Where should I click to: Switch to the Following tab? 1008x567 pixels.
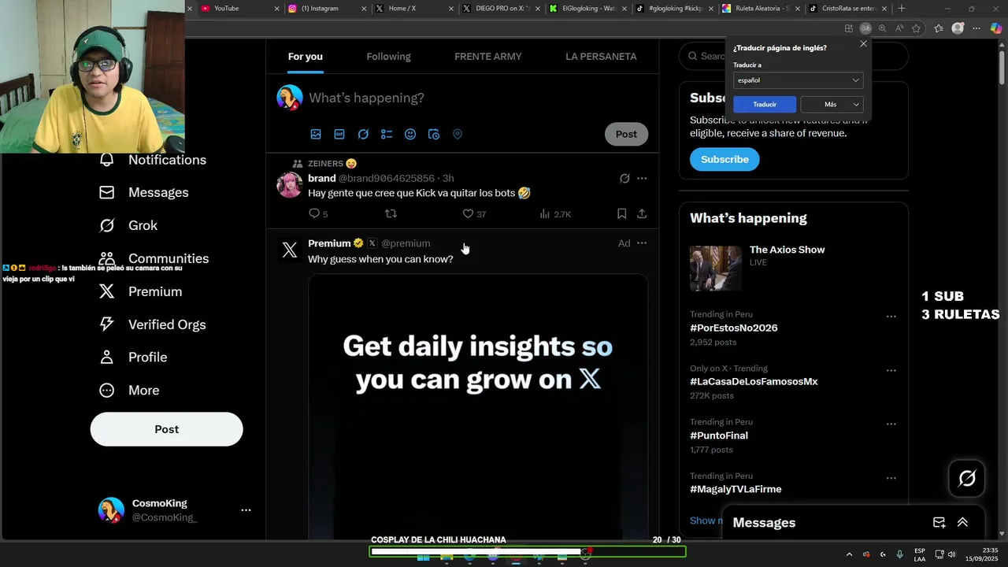[388, 57]
